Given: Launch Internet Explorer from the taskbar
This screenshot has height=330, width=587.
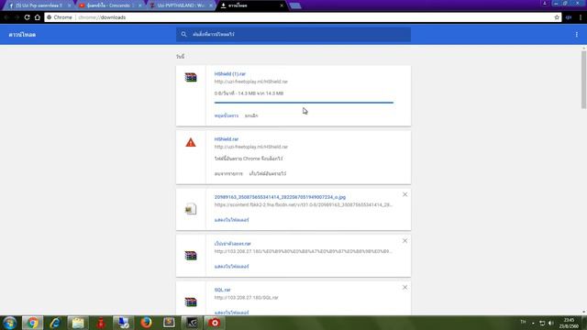Looking at the screenshot, I should pos(55,323).
